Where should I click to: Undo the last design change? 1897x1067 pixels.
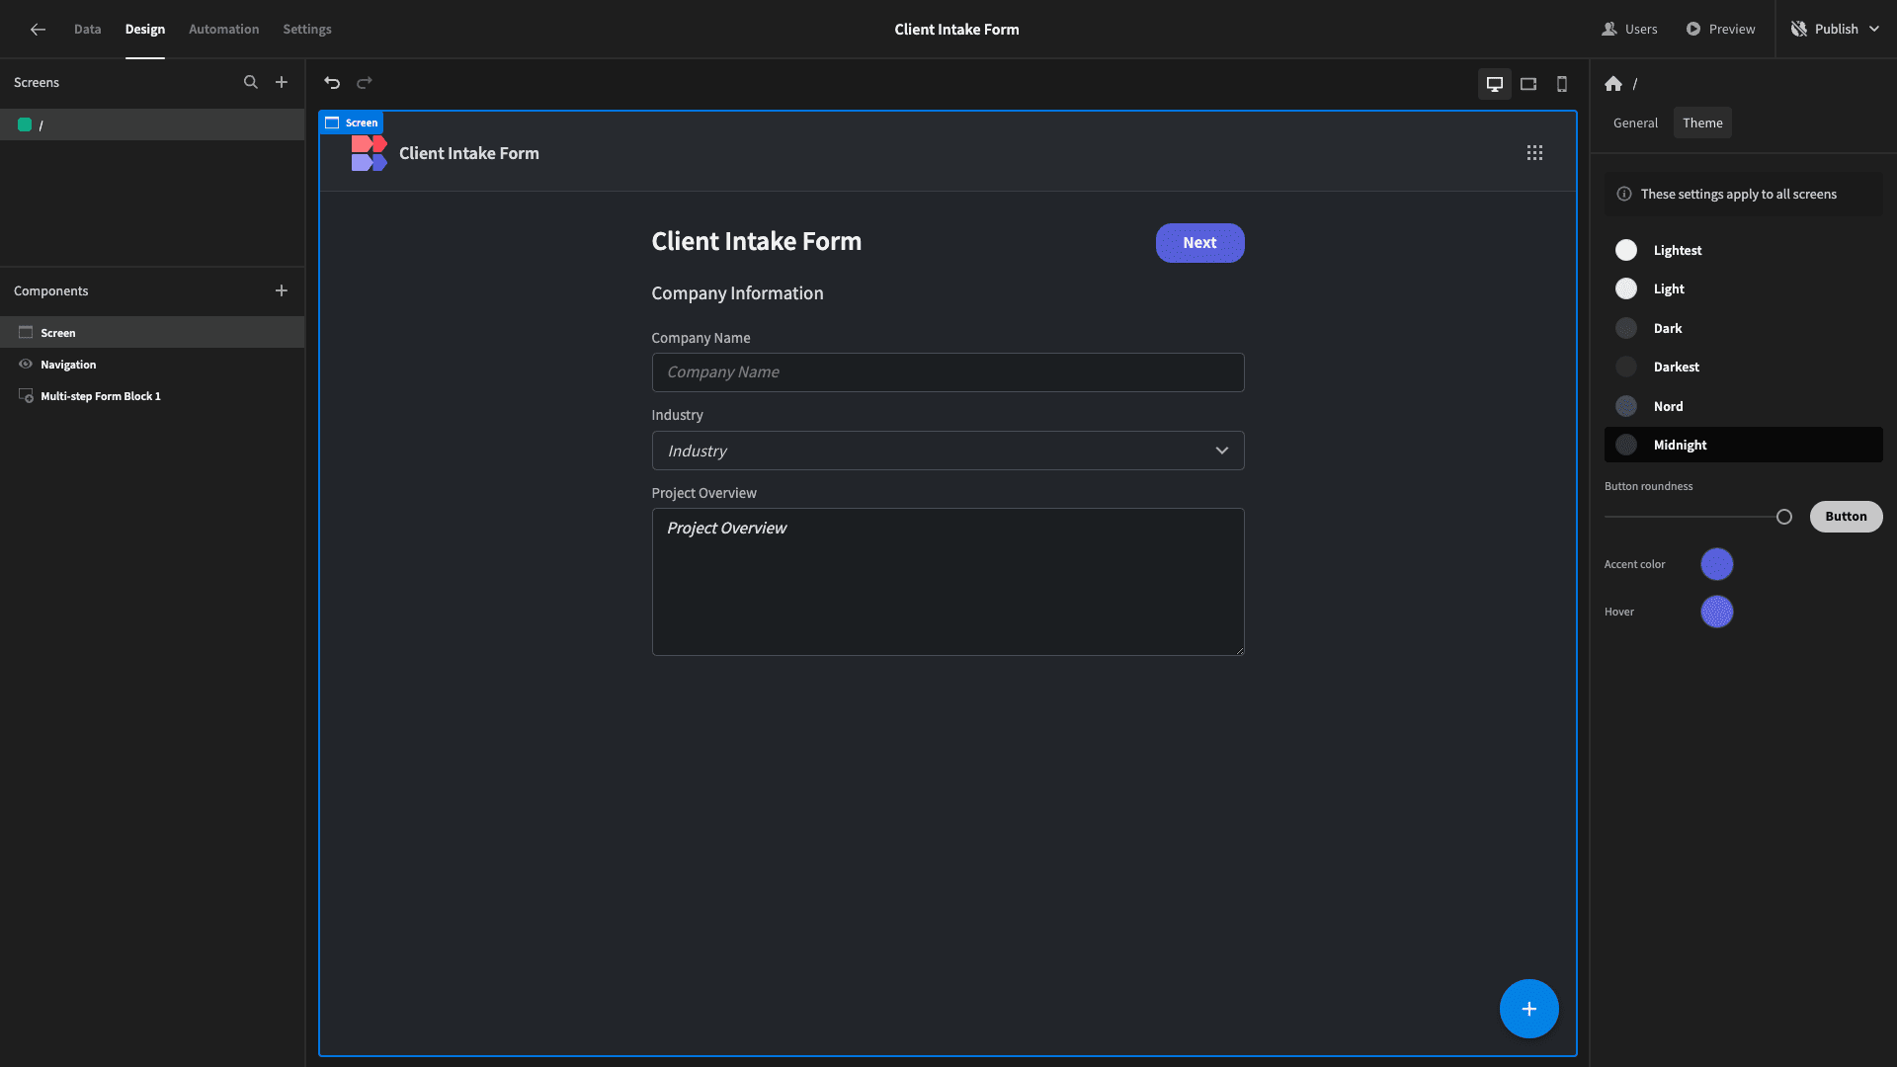coord(332,83)
